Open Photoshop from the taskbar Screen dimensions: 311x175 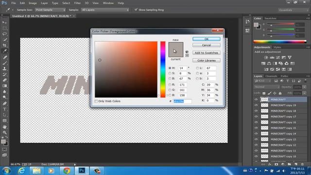coord(82,171)
